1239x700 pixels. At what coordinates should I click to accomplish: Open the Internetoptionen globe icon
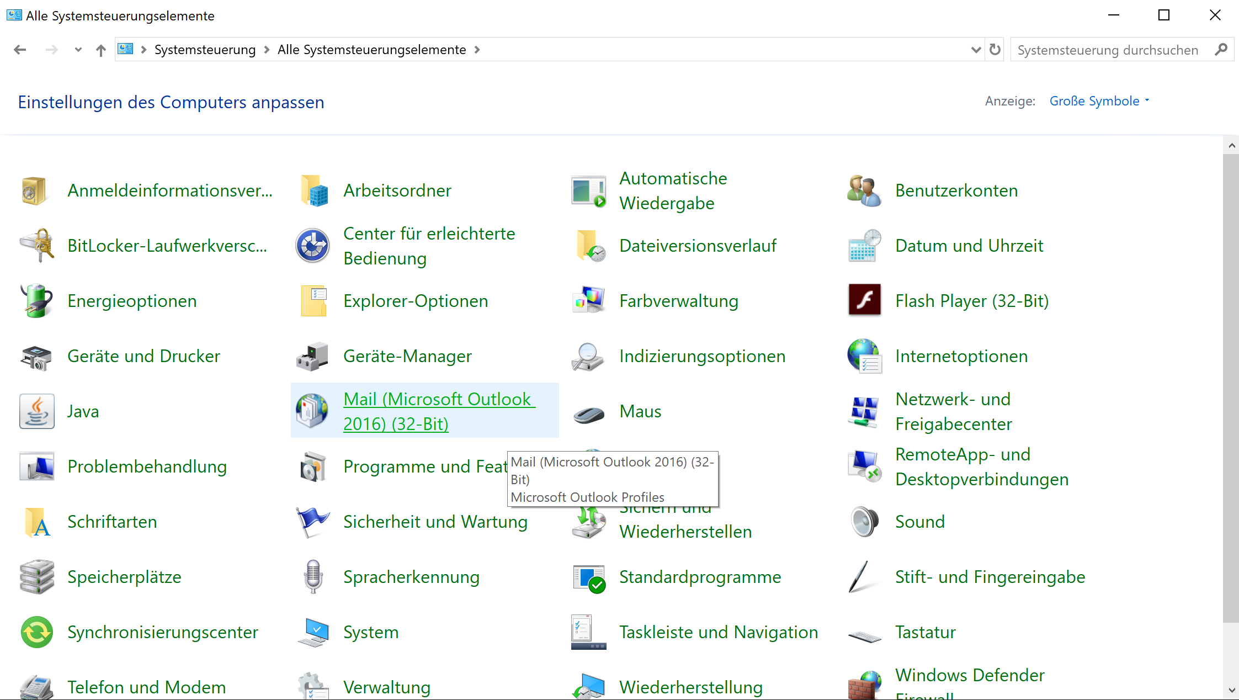(x=864, y=356)
